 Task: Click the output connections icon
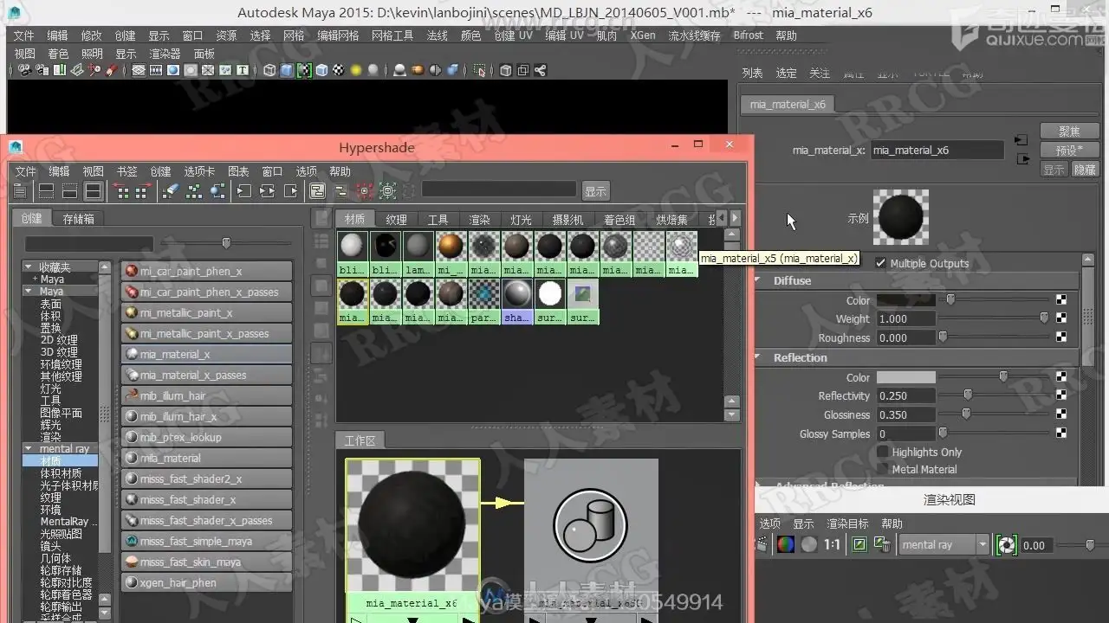pyautogui.click(x=291, y=191)
